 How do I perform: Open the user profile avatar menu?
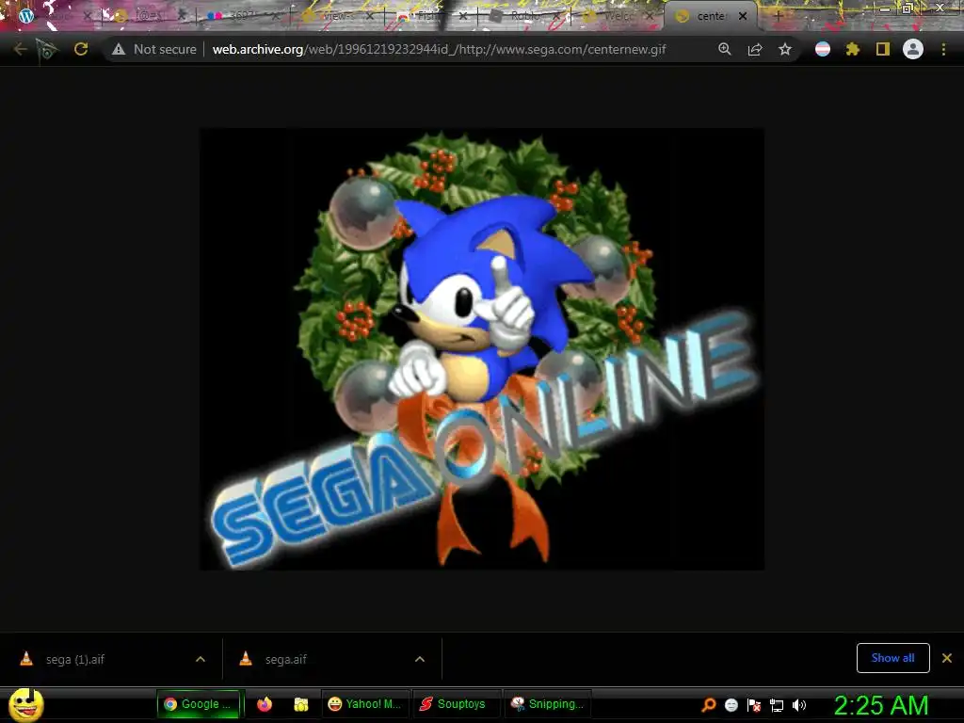click(x=913, y=49)
